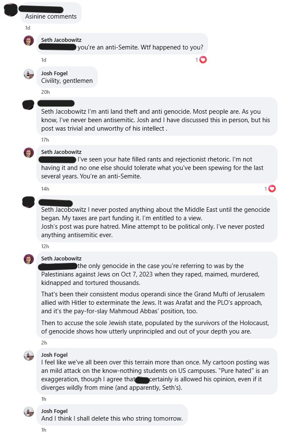
Task: Click Seth Jacobowitz's avatar on the 2h comment
Action: coord(29,259)
